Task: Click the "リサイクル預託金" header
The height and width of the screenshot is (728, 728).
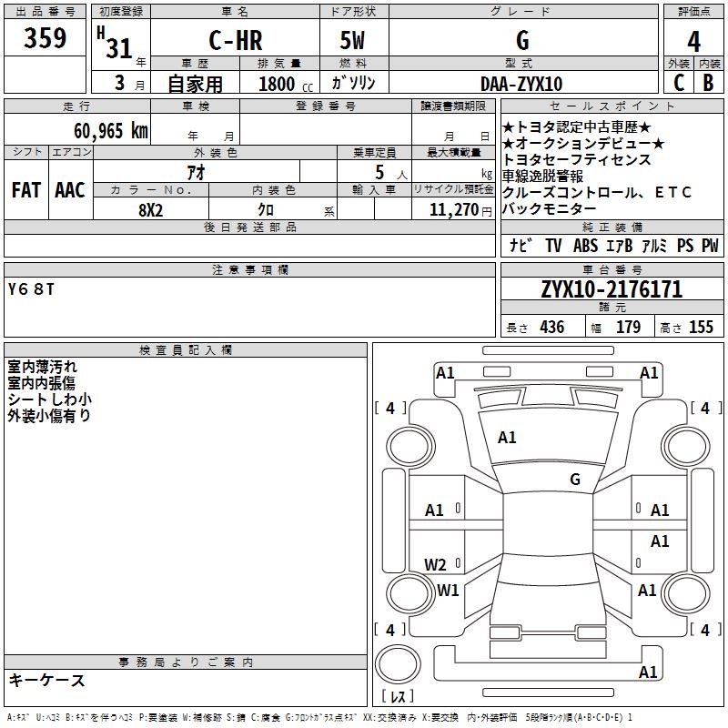Action: [x=453, y=189]
